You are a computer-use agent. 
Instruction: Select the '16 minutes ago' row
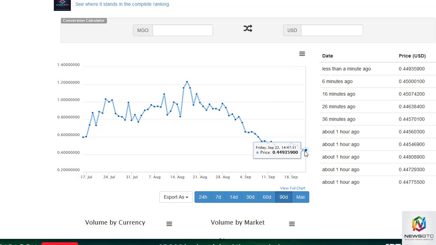378,94
